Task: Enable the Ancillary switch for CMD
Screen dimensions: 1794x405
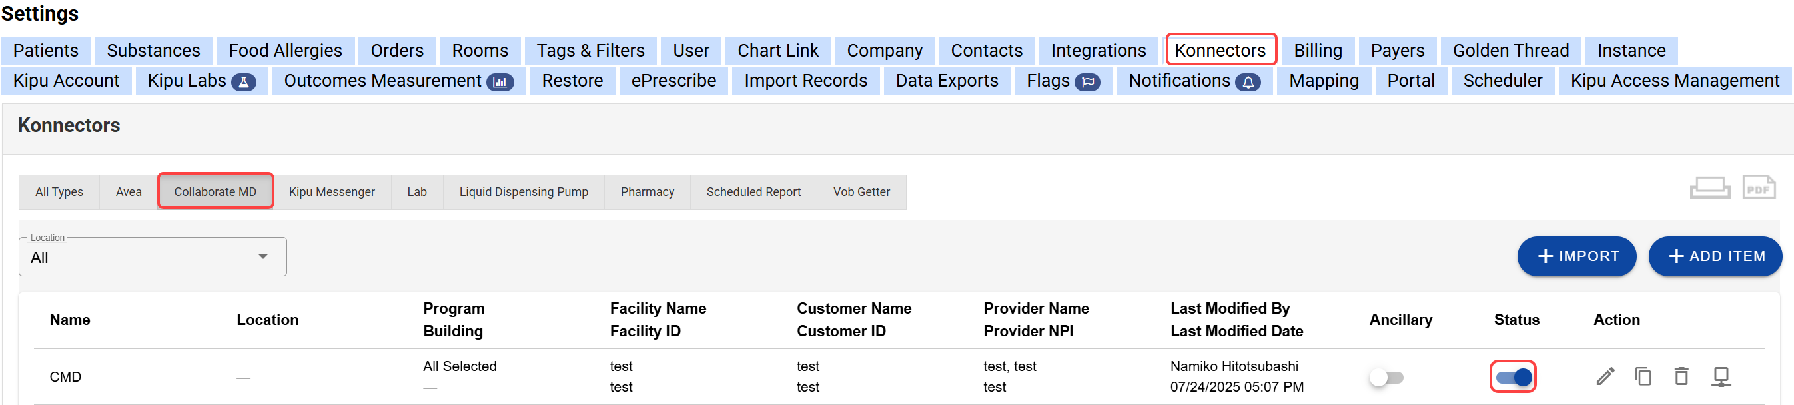Action: (1386, 377)
